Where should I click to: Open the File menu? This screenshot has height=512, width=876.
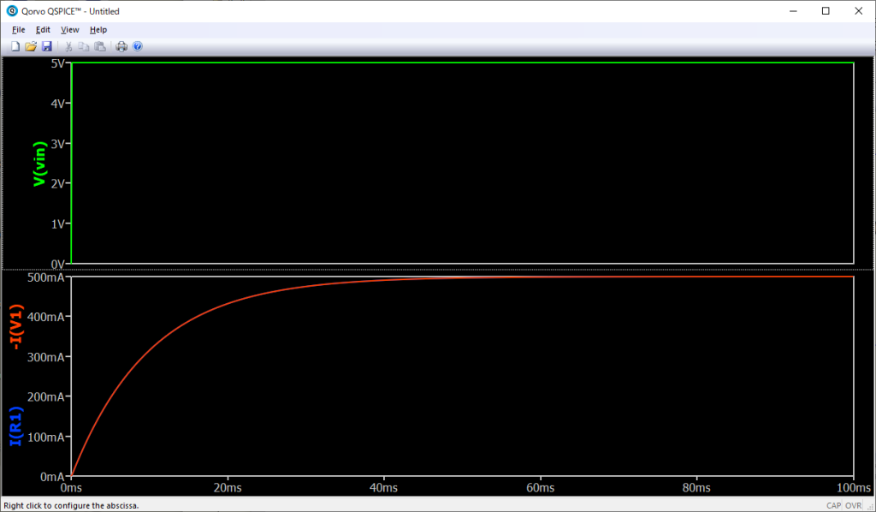click(x=19, y=30)
